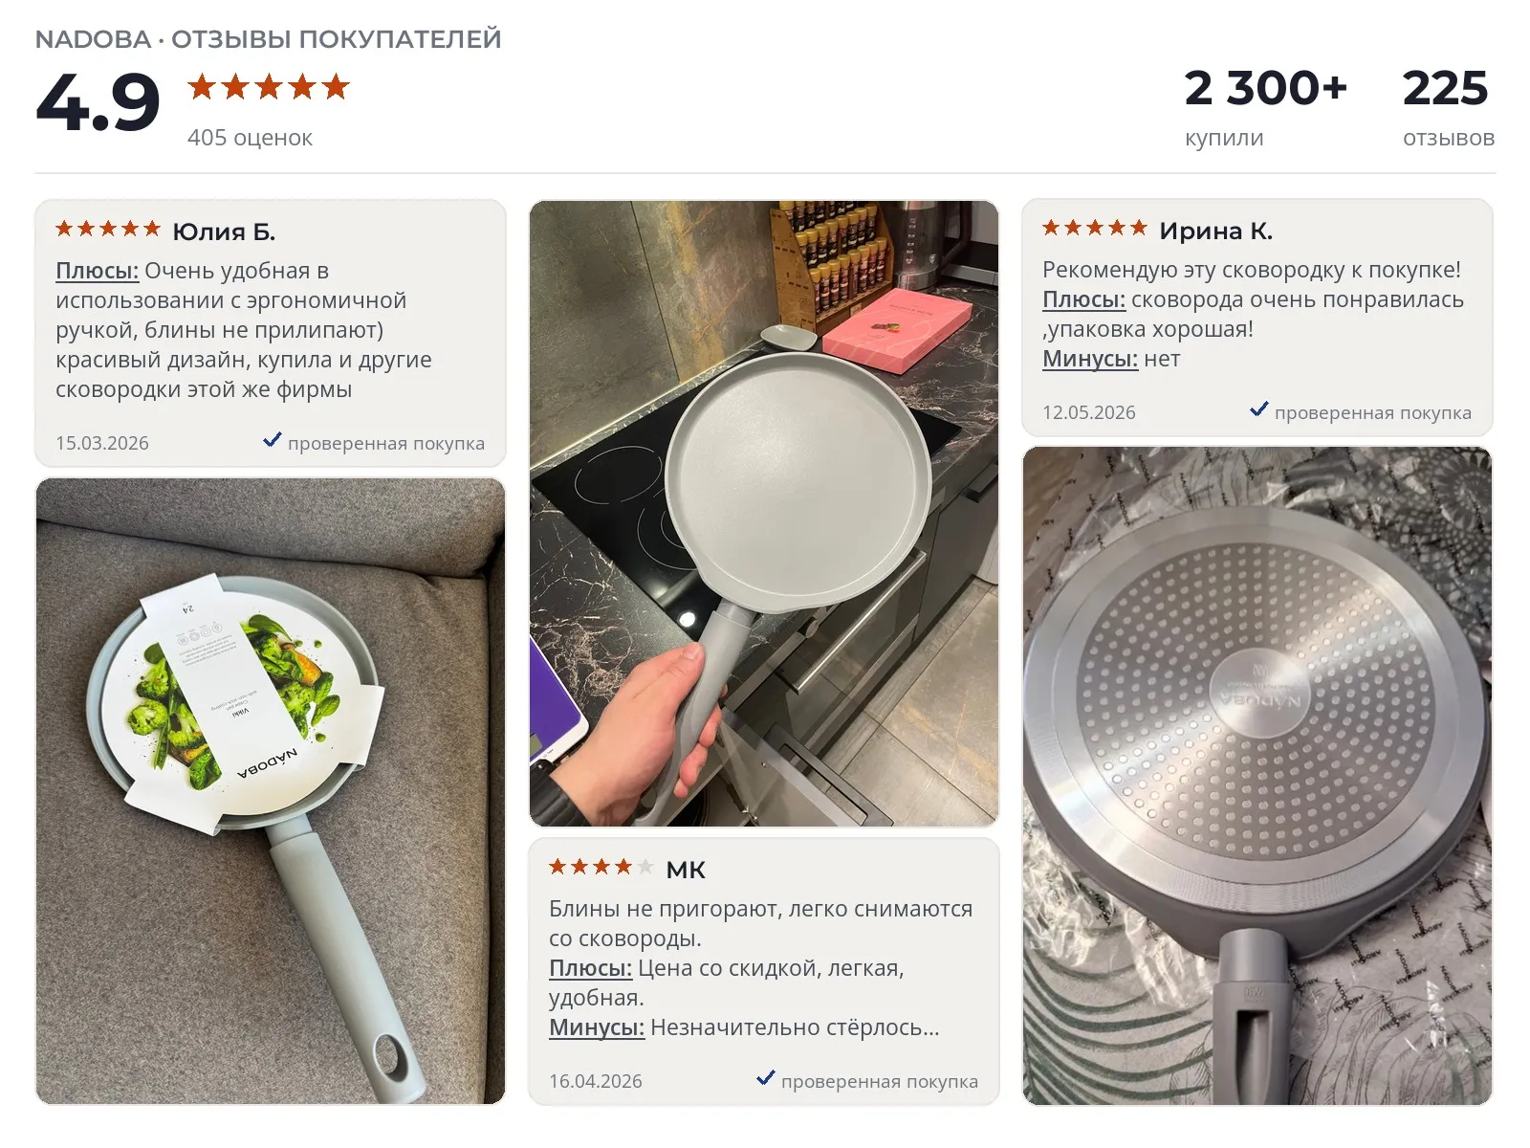Click the Плюсы label in Юлия Б. review
The height and width of the screenshot is (1148, 1530).
(98, 271)
